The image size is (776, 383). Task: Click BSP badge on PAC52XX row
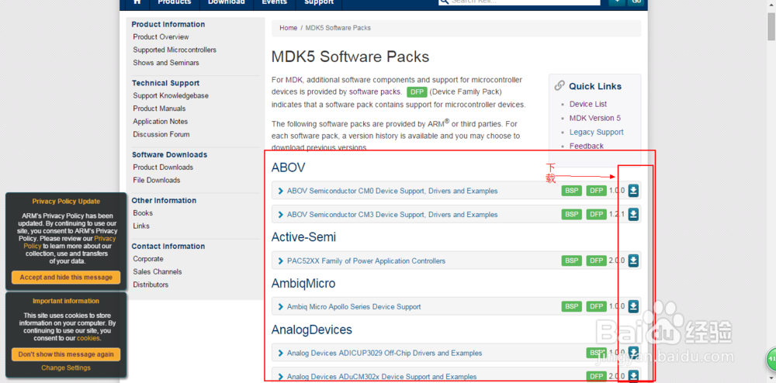point(572,261)
